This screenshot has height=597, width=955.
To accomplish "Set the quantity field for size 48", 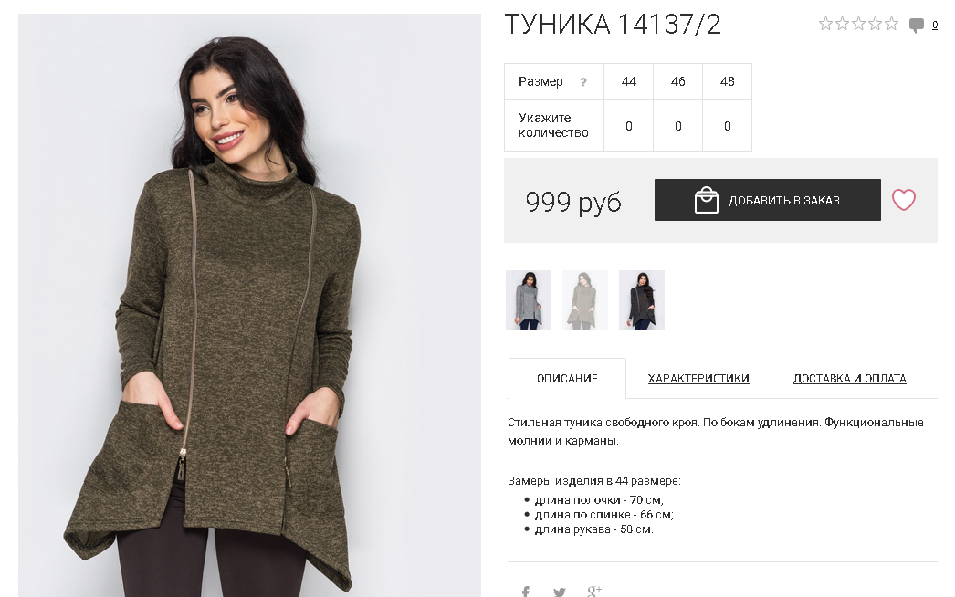I will 728,126.
